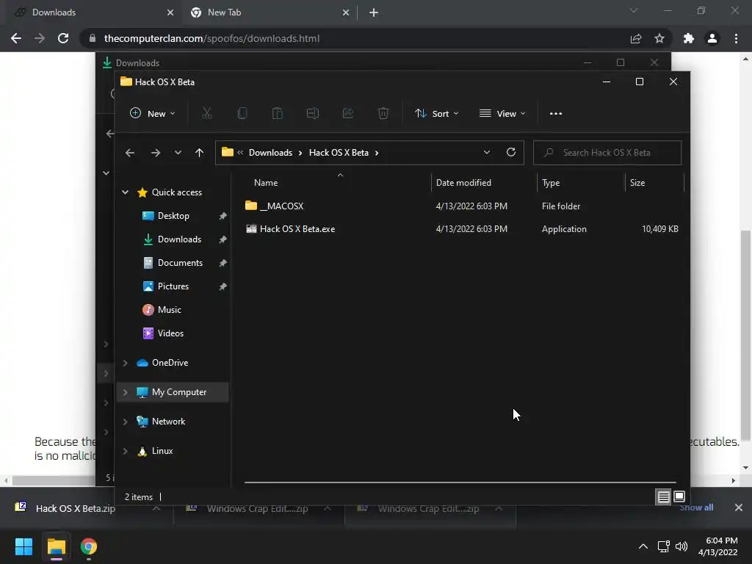Open recent locations chevron in Explorer
The height and width of the screenshot is (564, 752).
(x=178, y=153)
